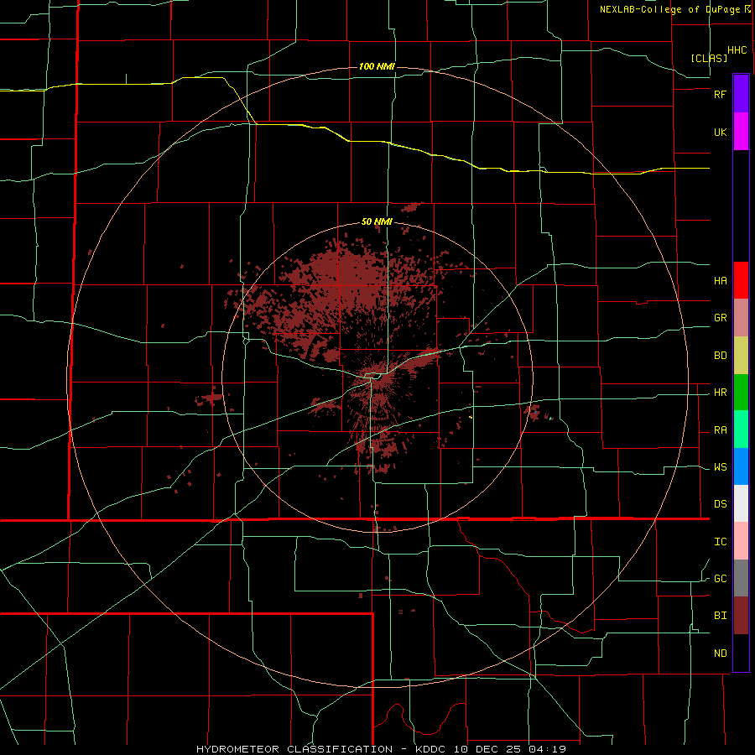Screen dimensions: 755x755
Task: Click the RF purple legend swatch
Action: click(x=741, y=94)
